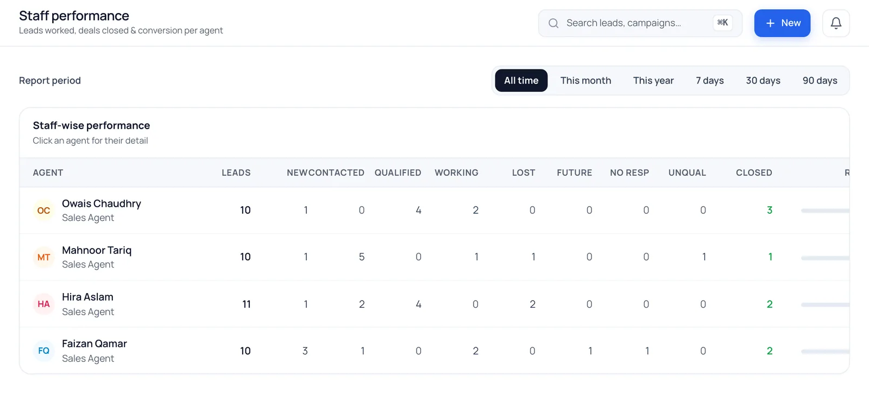
Task: Click Faizan Qamar's conversion progress bar
Action: point(825,352)
